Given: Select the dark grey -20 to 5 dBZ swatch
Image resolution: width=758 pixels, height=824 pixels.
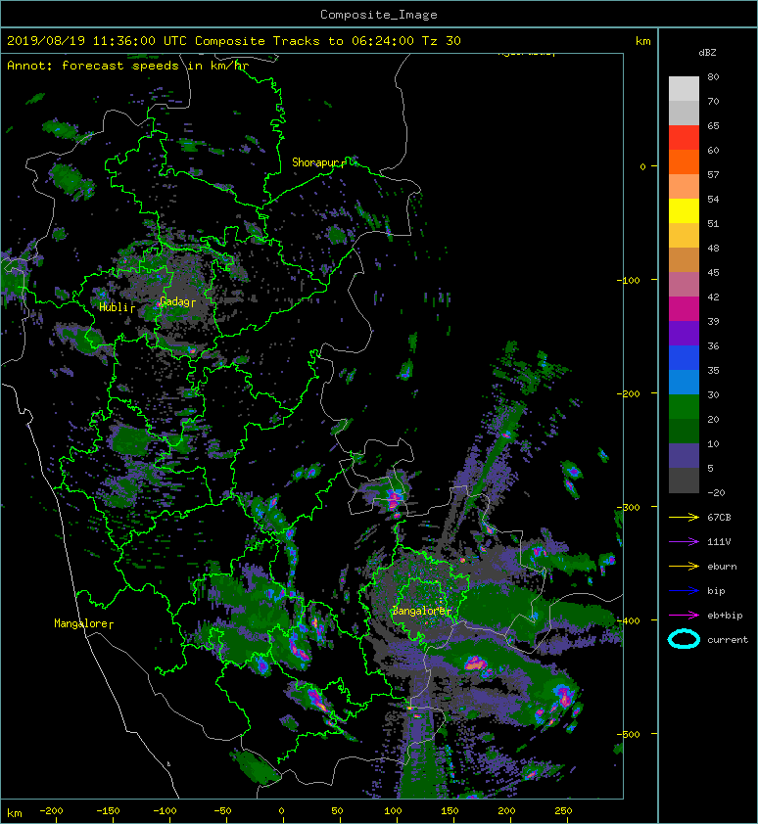Looking at the screenshot, I should click(684, 481).
